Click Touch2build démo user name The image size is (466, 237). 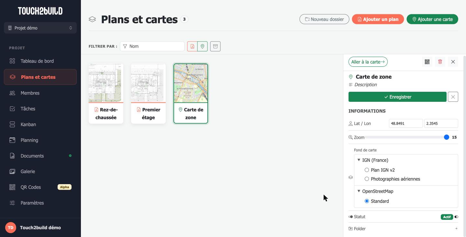click(40, 228)
